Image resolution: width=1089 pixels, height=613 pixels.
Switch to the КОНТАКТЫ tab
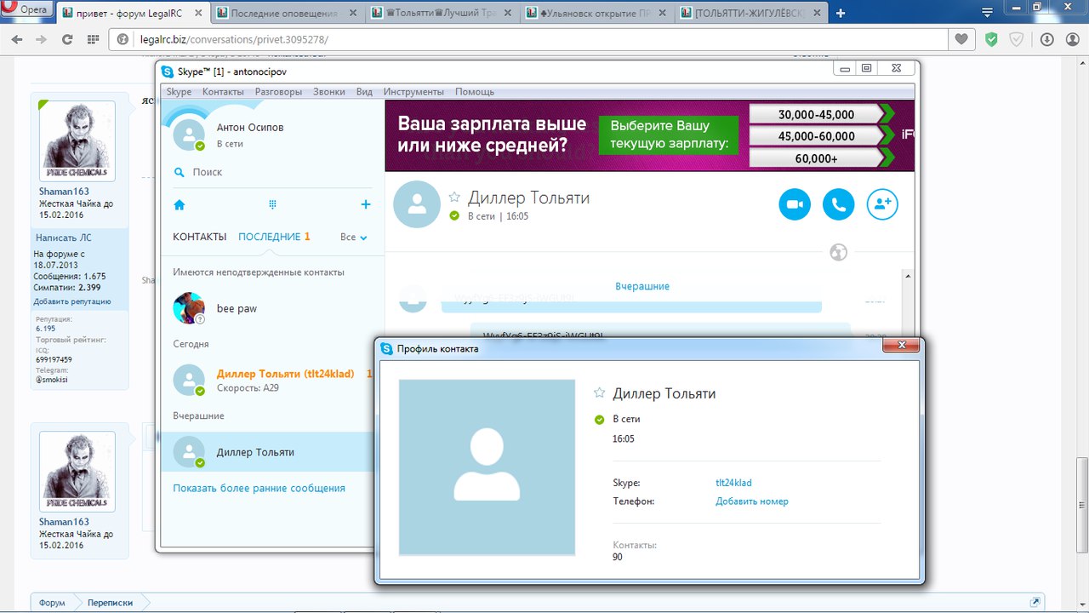[200, 237]
